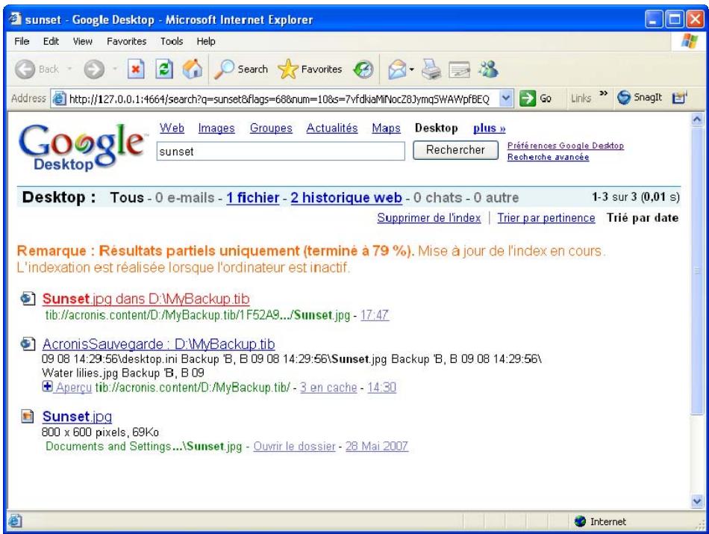Filter results by 2 historique web

pos(346,198)
